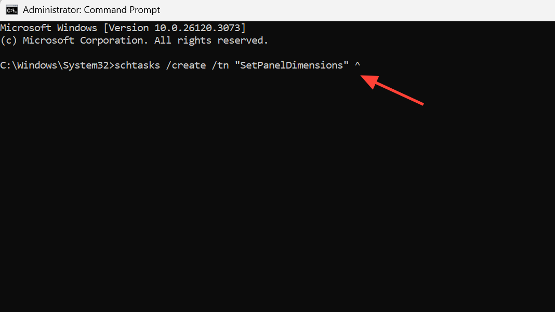Click the "(c) Microsoft Corporation. All rights reserved." line
555x312 pixels.
(134, 40)
